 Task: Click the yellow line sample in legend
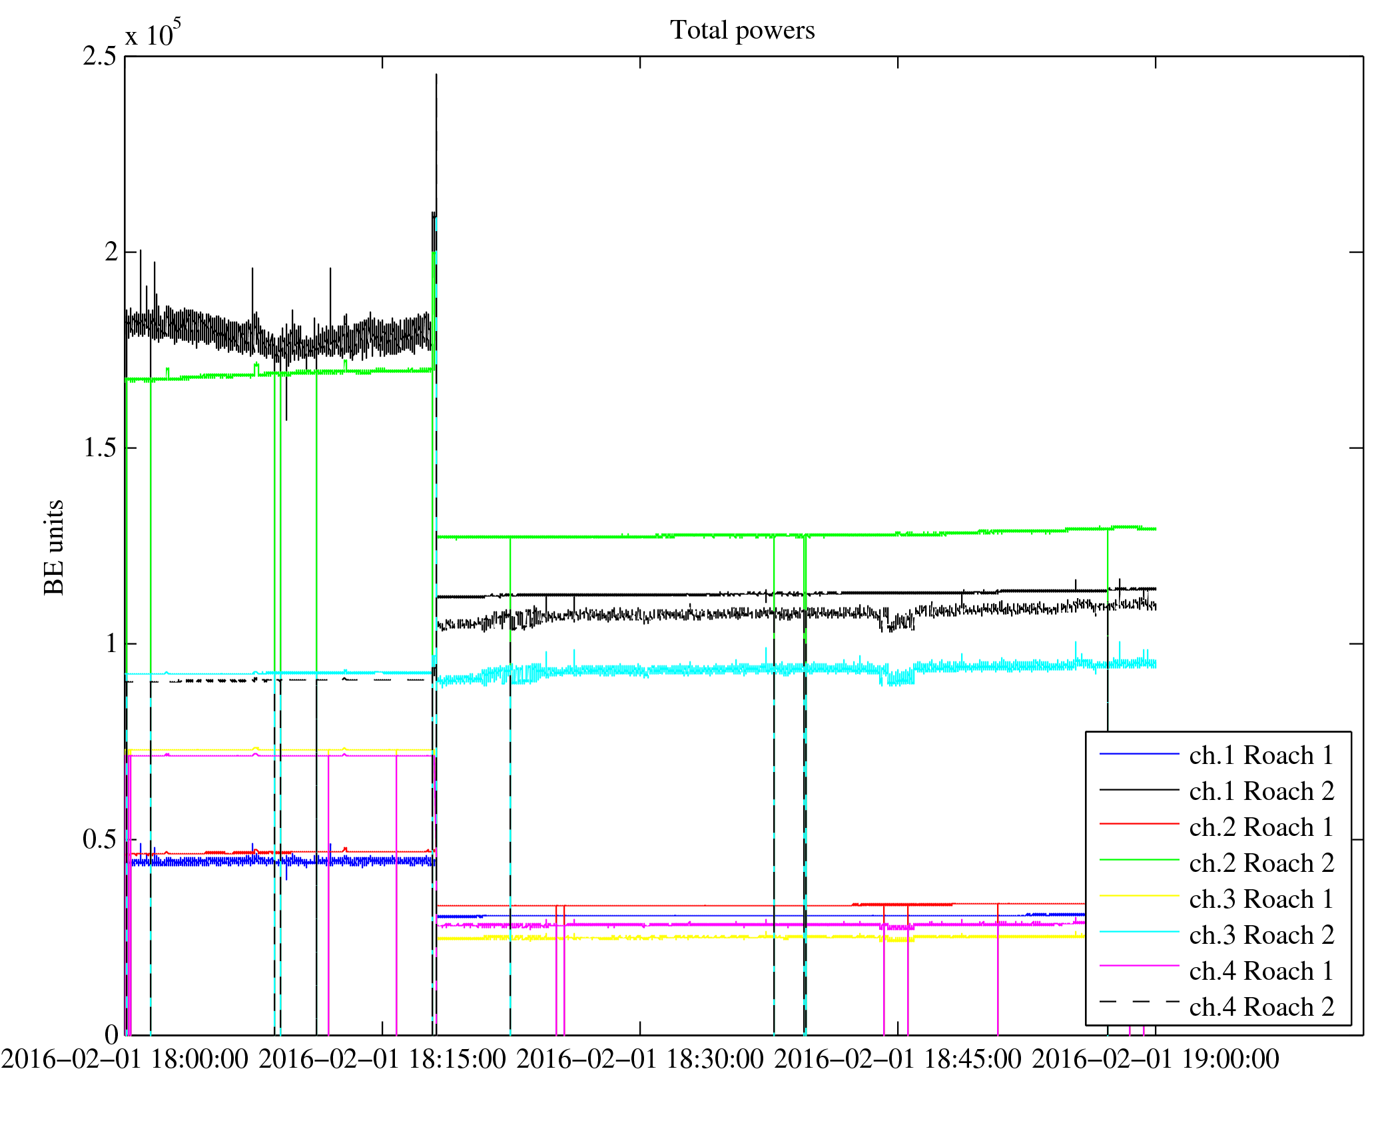(x=1139, y=897)
